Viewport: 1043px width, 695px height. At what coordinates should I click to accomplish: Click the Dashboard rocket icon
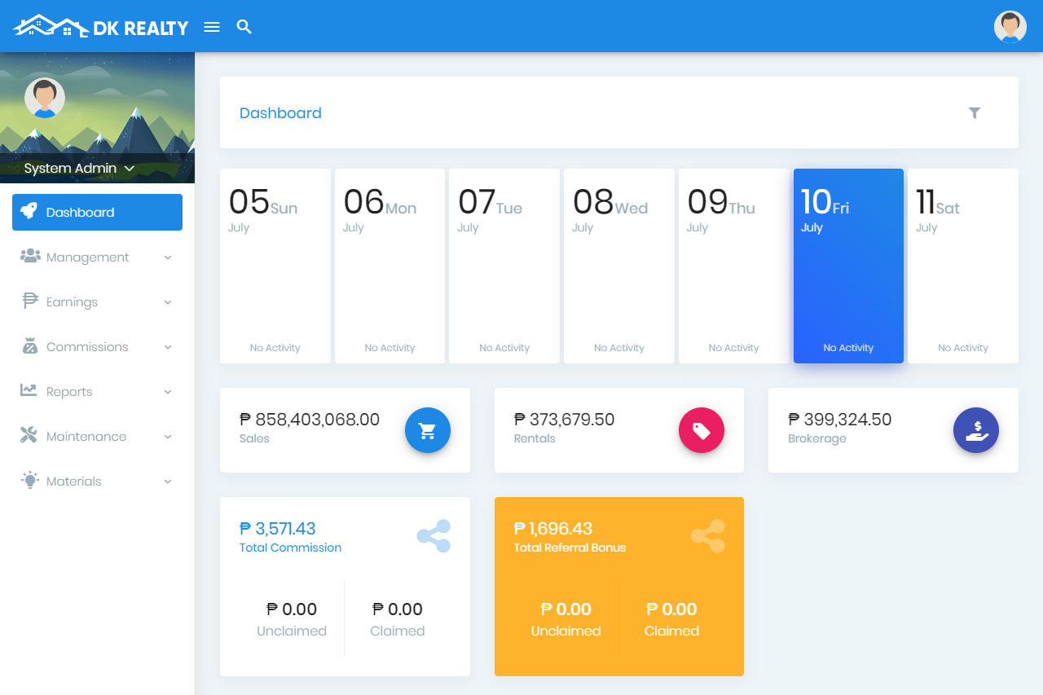pyautogui.click(x=29, y=212)
